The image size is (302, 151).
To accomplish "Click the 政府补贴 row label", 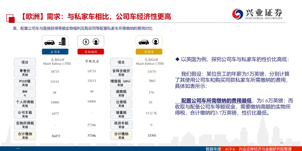I will pos(121,125).
